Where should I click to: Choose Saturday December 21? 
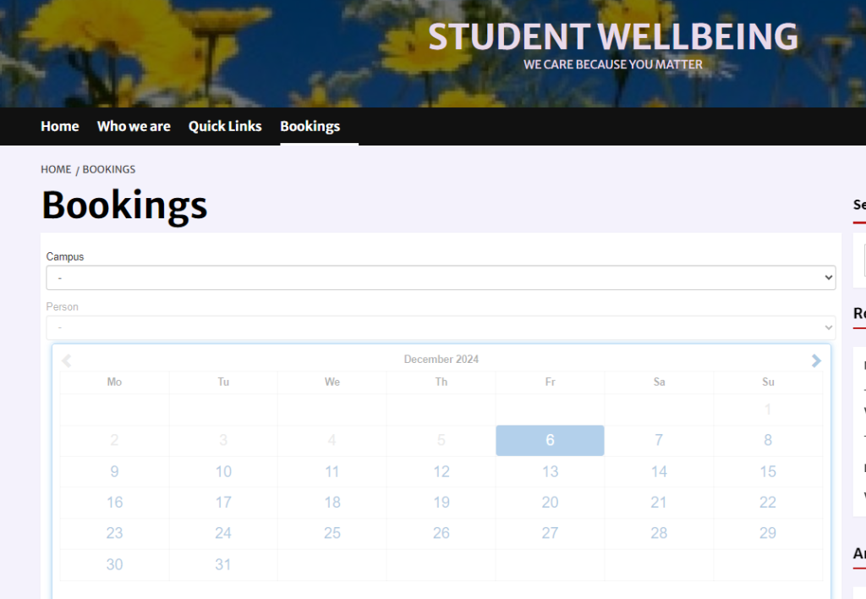(659, 503)
